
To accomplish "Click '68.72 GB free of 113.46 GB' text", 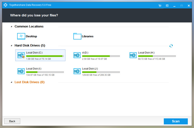I will 152,59.
